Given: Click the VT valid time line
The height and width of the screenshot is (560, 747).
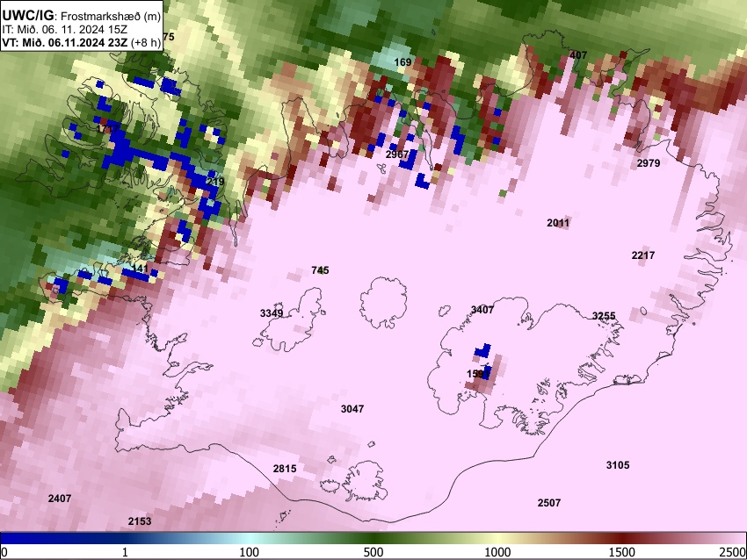Looking at the screenshot, I should click(x=82, y=42).
